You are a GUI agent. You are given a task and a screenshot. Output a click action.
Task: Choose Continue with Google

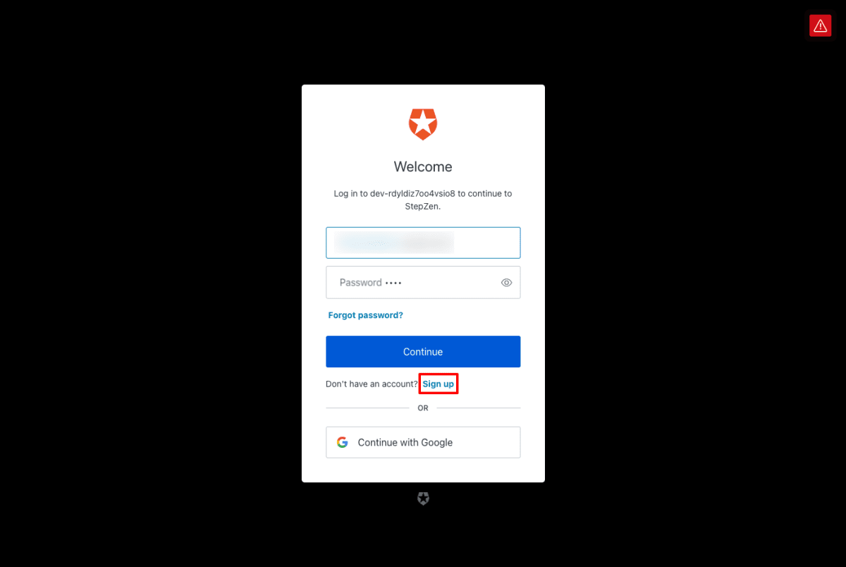(423, 442)
